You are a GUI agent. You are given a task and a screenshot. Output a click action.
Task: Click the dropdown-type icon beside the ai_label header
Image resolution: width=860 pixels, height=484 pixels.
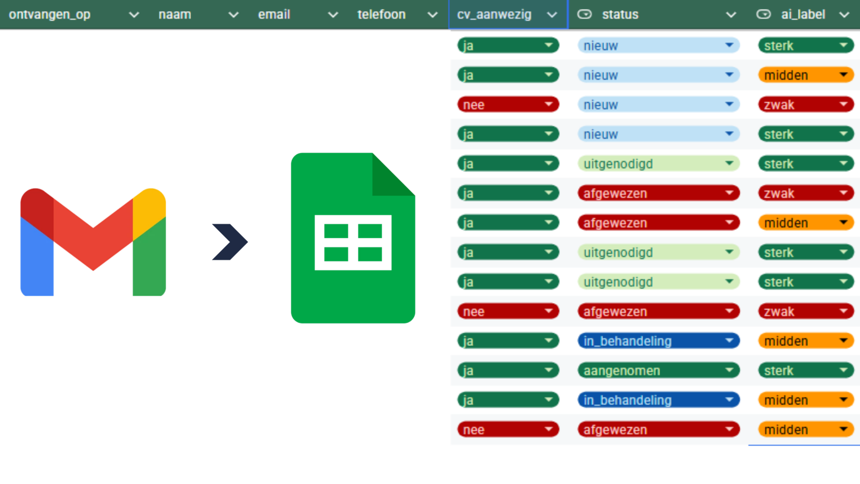click(763, 15)
